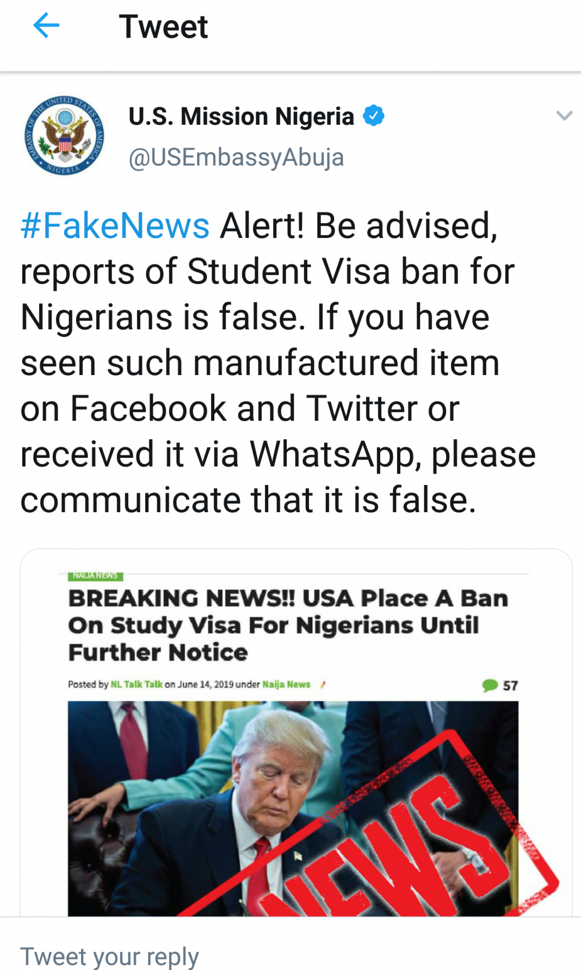581x970 pixels.
Task: Click the U.S. Mission Nigeria display name
Action: [241, 116]
